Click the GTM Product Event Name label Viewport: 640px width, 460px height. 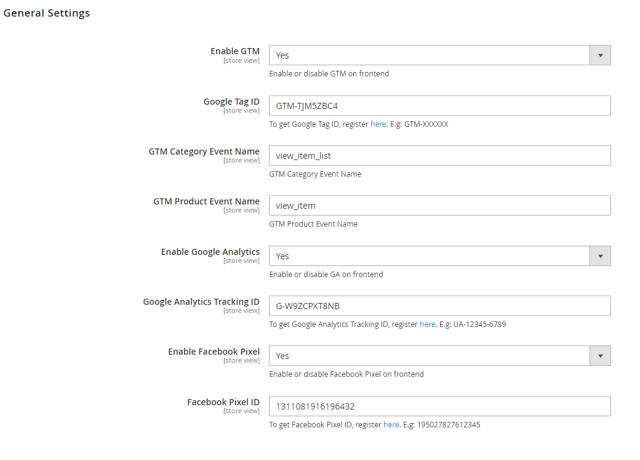[x=207, y=201]
